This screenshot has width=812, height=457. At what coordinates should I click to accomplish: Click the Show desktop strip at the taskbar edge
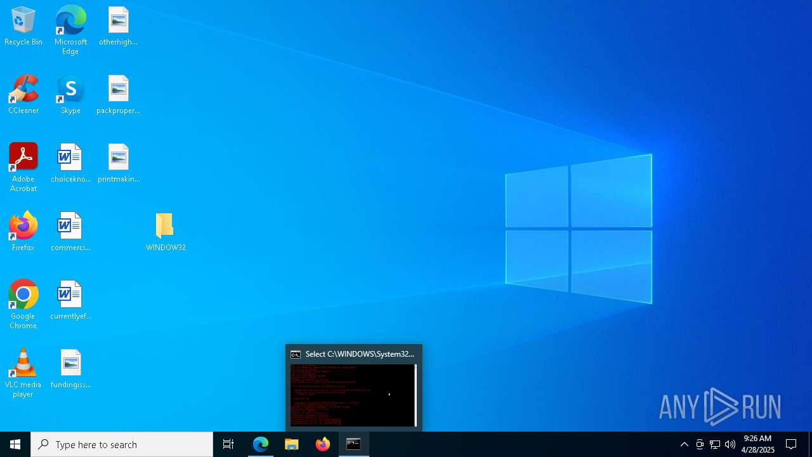click(x=810, y=444)
